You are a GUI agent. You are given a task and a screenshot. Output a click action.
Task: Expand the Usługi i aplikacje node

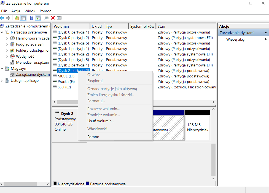click(x=2, y=81)
